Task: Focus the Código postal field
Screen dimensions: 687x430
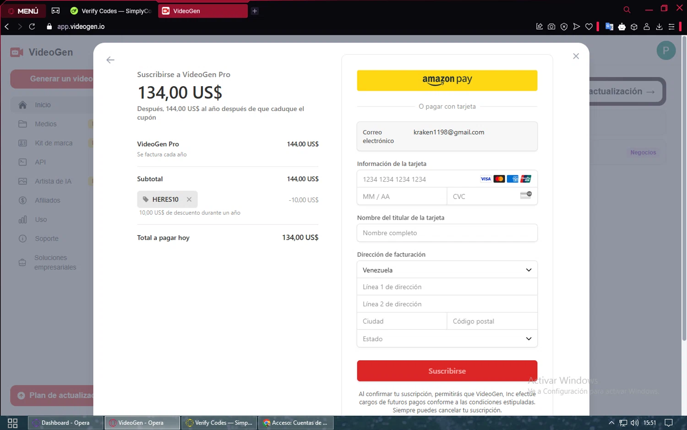Action: 492,321
